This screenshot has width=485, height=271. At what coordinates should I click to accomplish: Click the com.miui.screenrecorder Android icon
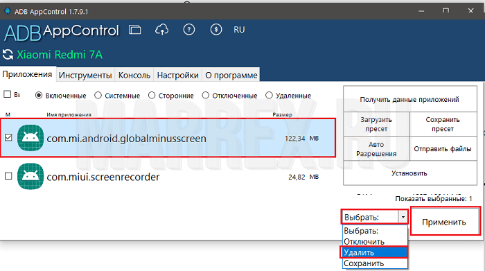click(30, 176)
